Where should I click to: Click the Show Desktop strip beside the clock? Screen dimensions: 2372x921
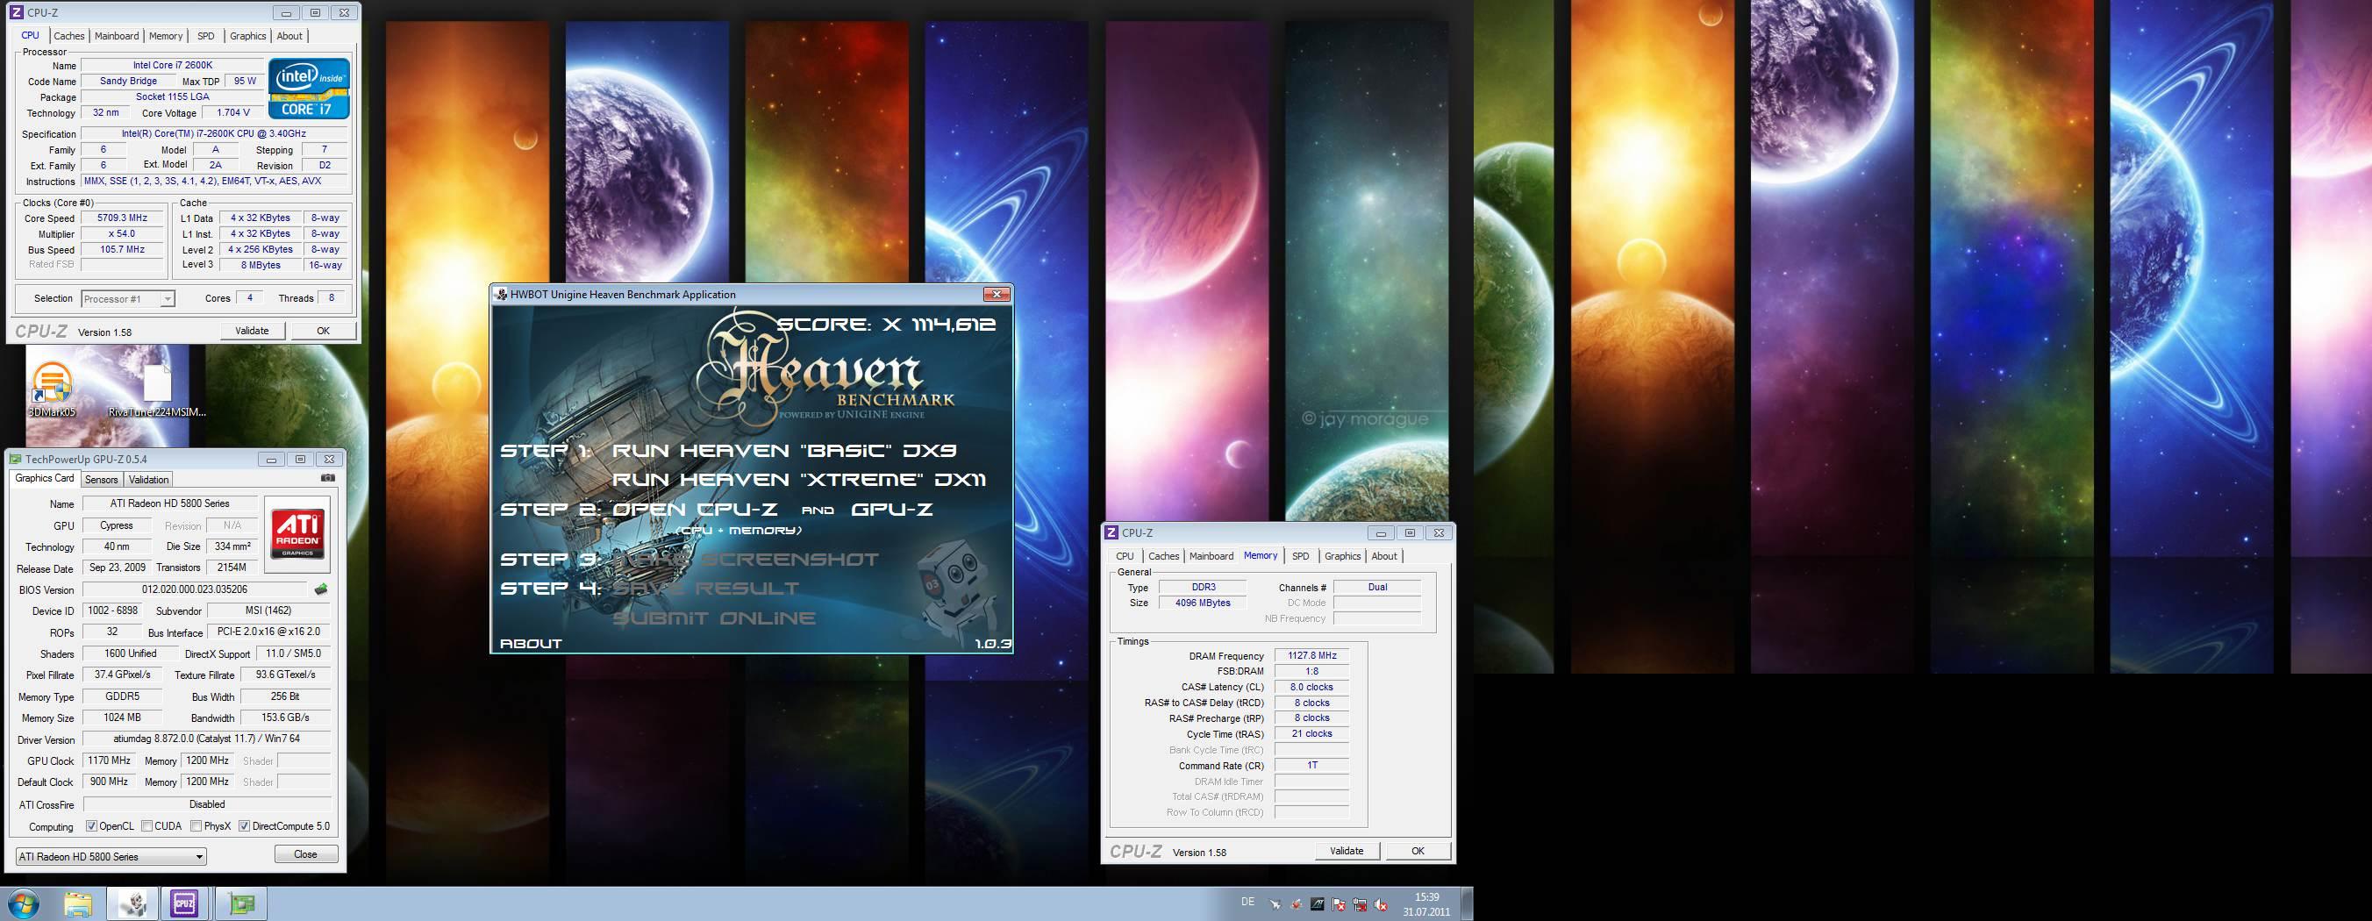pos(1467,904)
